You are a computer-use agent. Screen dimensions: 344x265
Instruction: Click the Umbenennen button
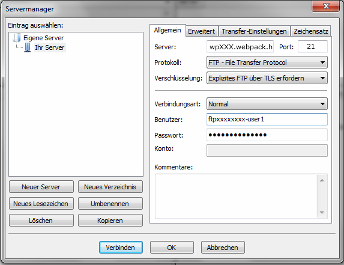click(110, 204)
